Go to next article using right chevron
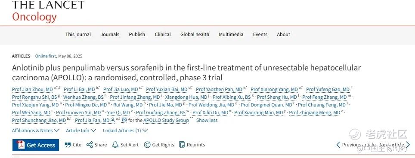Viewport: 415px width, 158px height. 408,145
